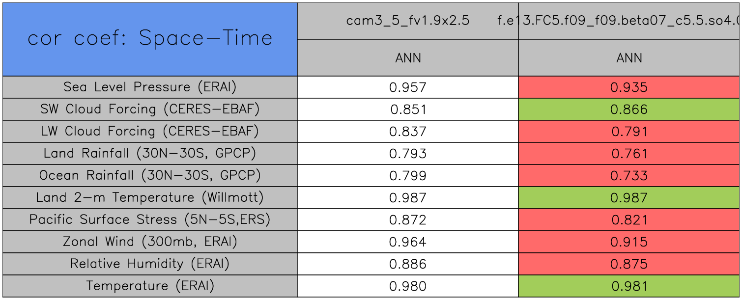The image size is (742, 300).
Task: Select the Land 2-m Temperature (Willmott) label
Action: [150, 197]
